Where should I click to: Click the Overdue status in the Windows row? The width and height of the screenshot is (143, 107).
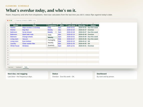93,46
